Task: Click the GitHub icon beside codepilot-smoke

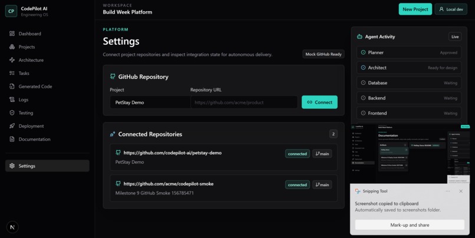Action: pyautogui.click(x=118, y=183)
